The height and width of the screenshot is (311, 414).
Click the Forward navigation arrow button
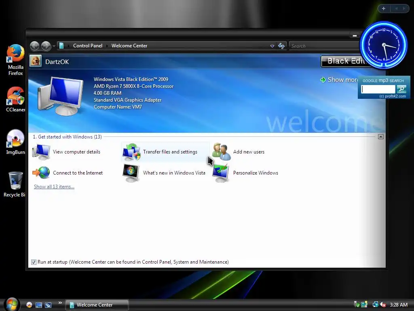[46, 46]
